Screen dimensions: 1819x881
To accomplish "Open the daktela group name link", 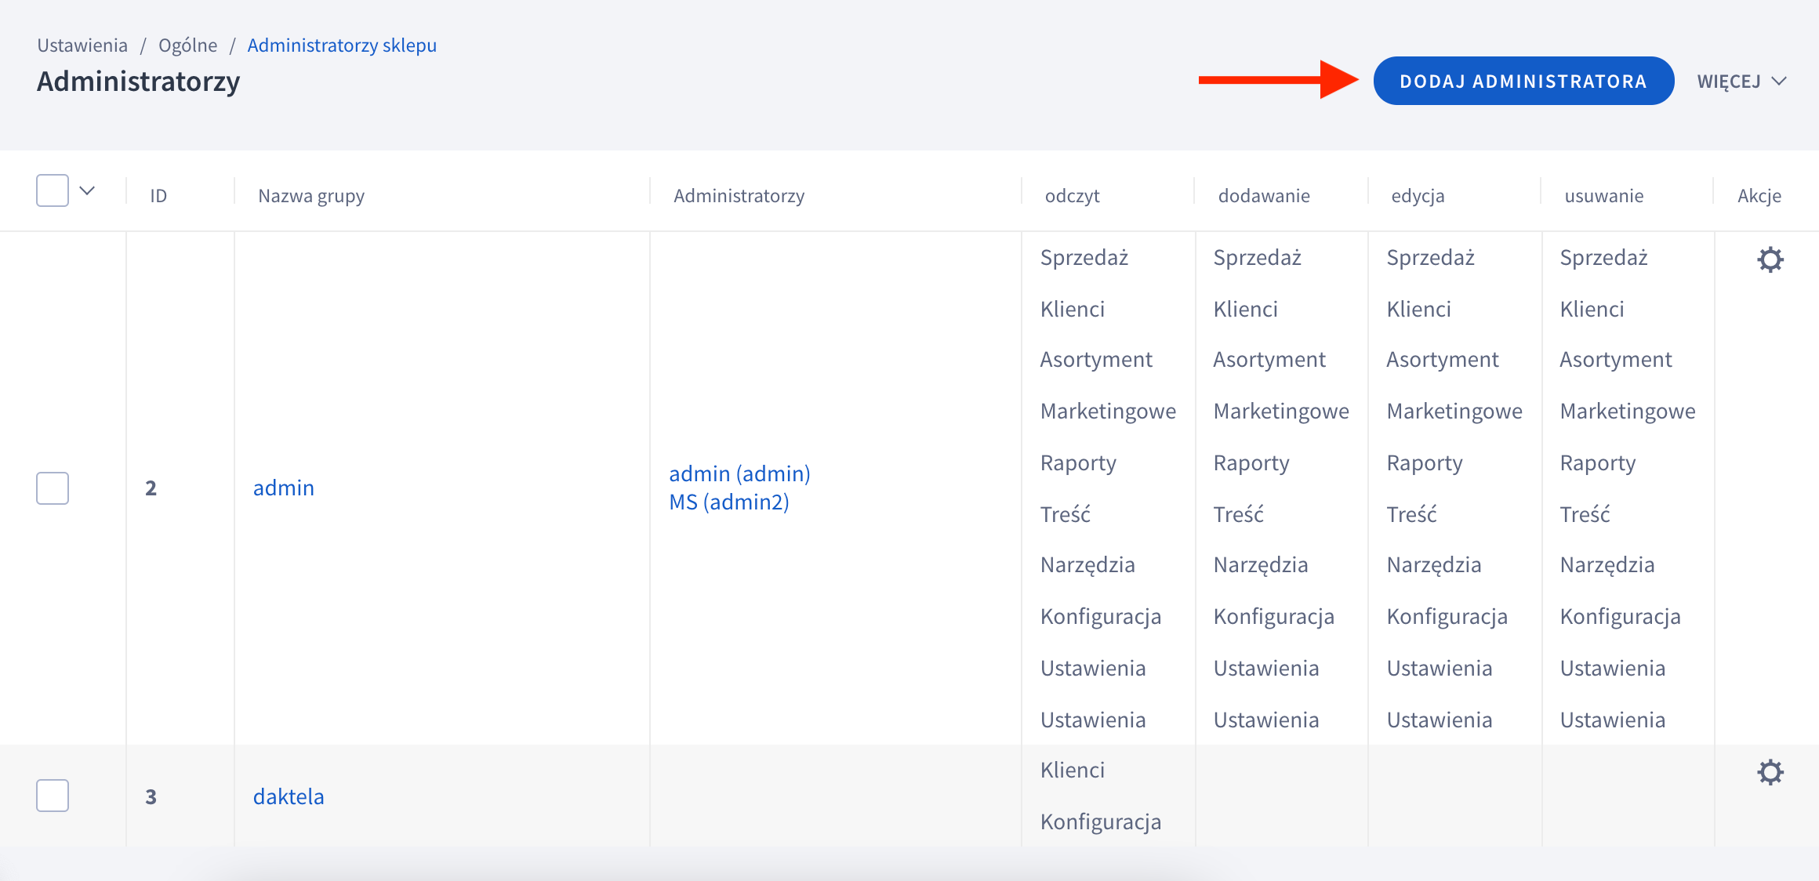I will coord(288,797).
